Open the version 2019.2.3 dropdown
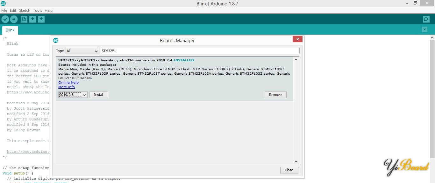 [73, 95]
